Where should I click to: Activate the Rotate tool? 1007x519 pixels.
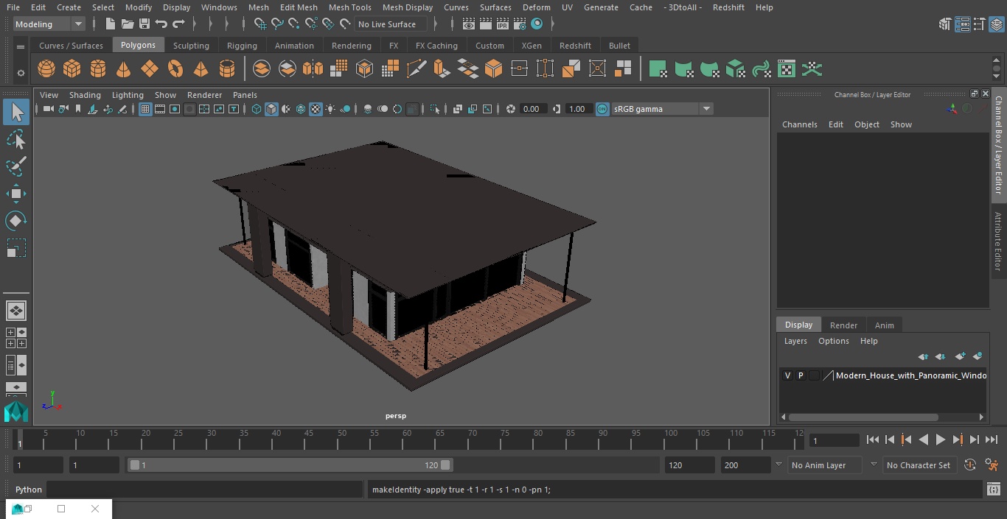tap(16, 221)
